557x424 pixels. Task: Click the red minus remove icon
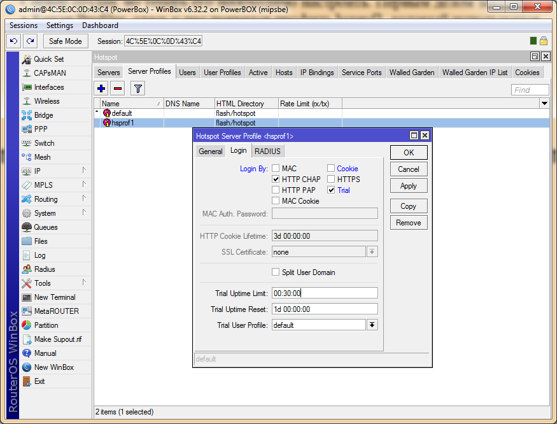click(118, 88)
